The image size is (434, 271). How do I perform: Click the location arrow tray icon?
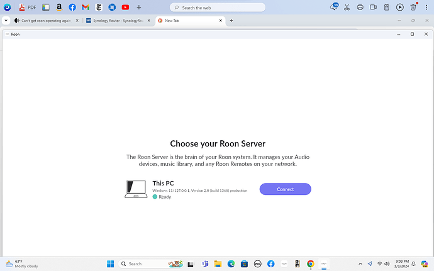(x=370, y=264)
